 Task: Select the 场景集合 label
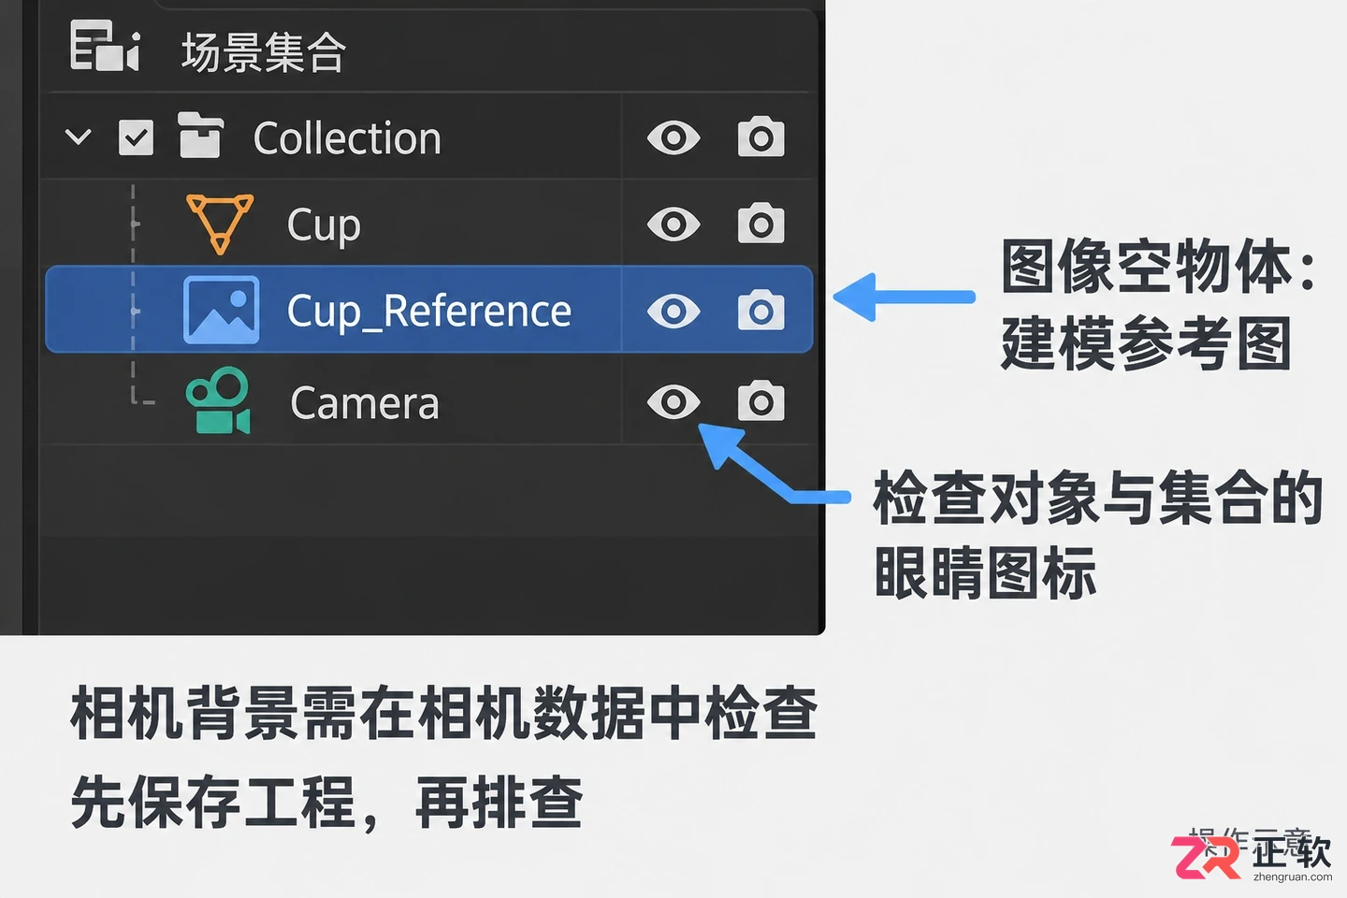tap(264, 52)
